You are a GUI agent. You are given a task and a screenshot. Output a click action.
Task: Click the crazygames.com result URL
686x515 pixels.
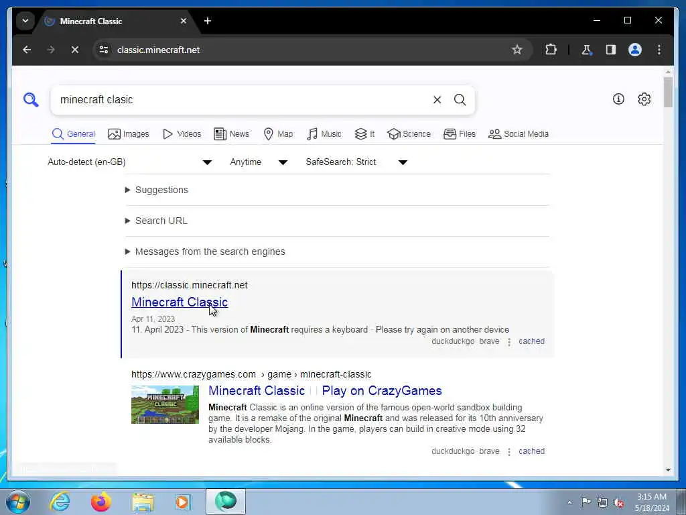(x=251, y=374)
